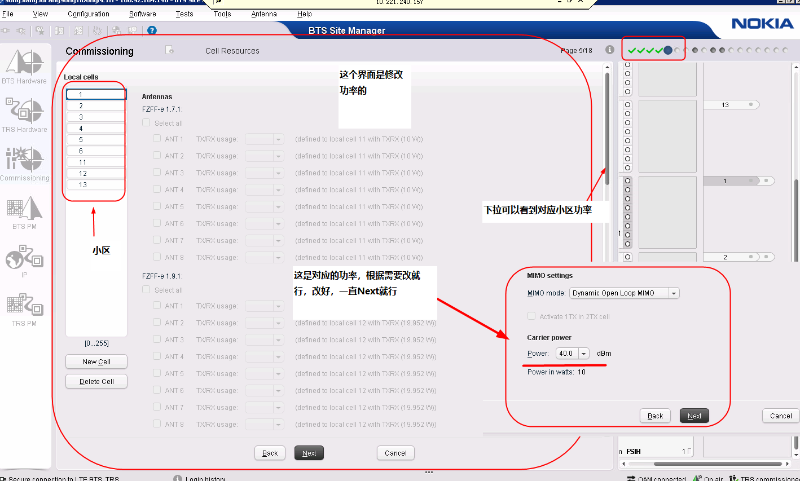Open the BTS Hardware view
The height and width of the screenshot is (481, 800).
click(24, 67)
